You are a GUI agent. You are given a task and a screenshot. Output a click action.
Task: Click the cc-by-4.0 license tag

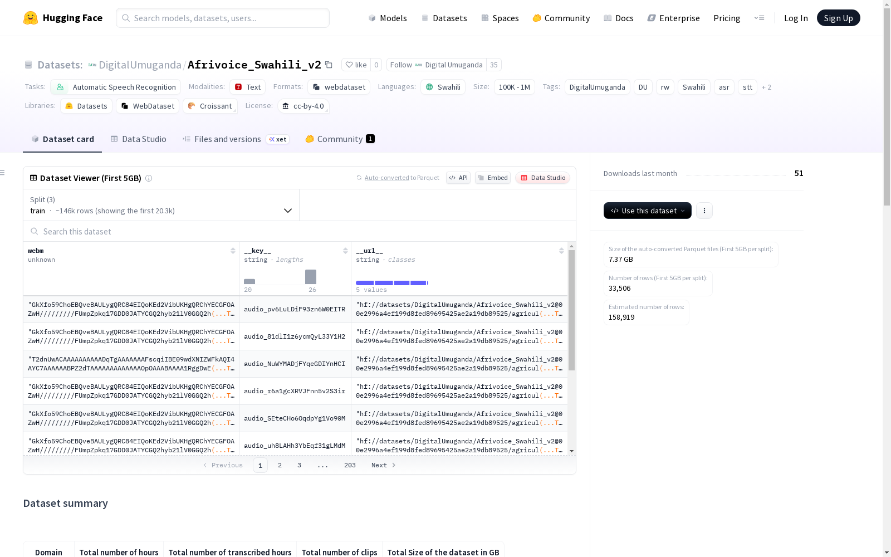(303, 106)
